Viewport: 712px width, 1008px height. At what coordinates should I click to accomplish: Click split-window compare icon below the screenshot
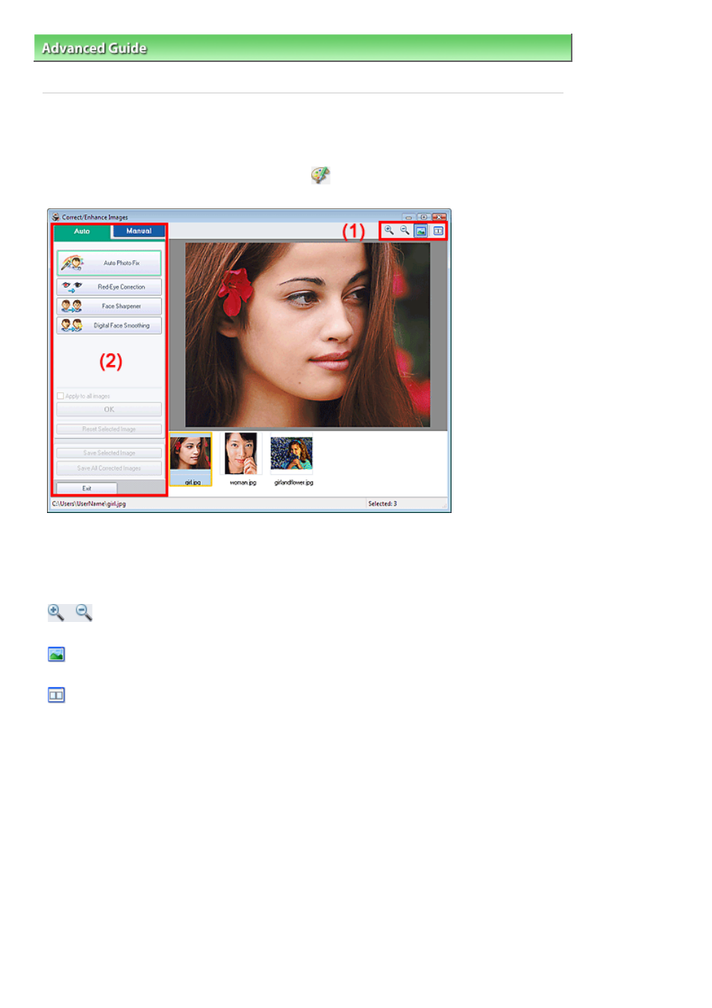coord(56,695)
